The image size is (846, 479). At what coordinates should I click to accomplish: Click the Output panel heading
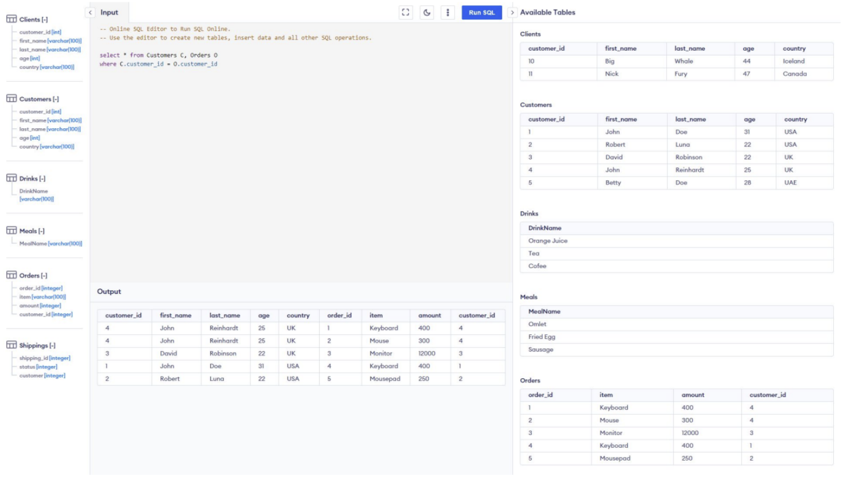[x=109, y=292]
